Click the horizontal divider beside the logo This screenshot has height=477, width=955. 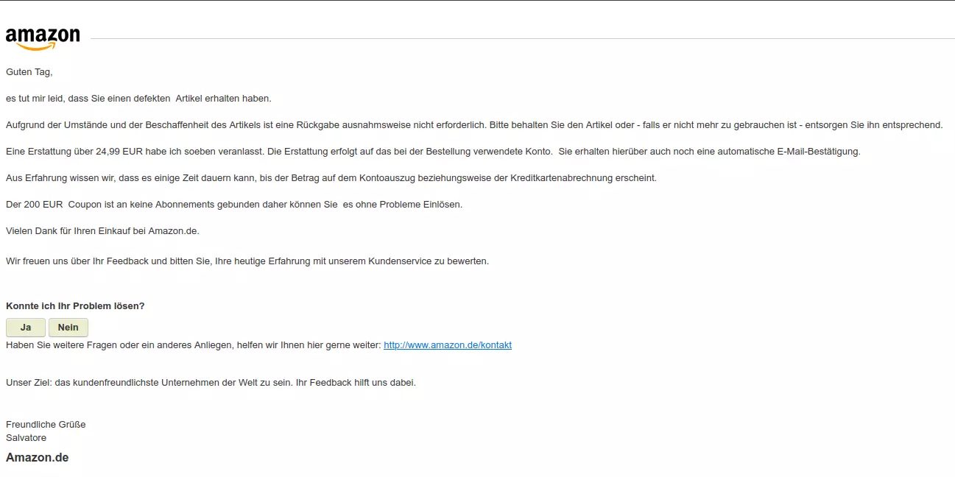(x=522, y=38)
